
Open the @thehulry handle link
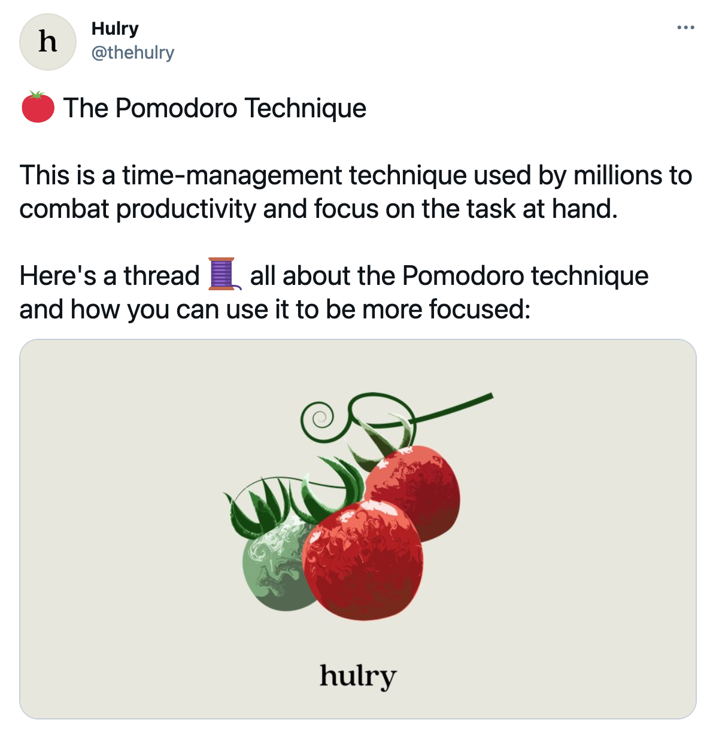[132, 53]
